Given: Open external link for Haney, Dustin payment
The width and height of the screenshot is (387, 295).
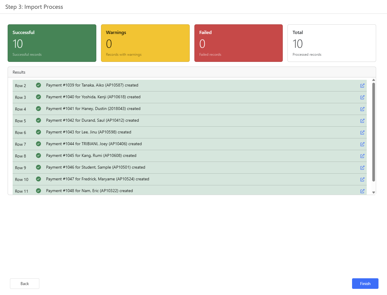Looking at the screenshot, I should (x=362, y=109).
